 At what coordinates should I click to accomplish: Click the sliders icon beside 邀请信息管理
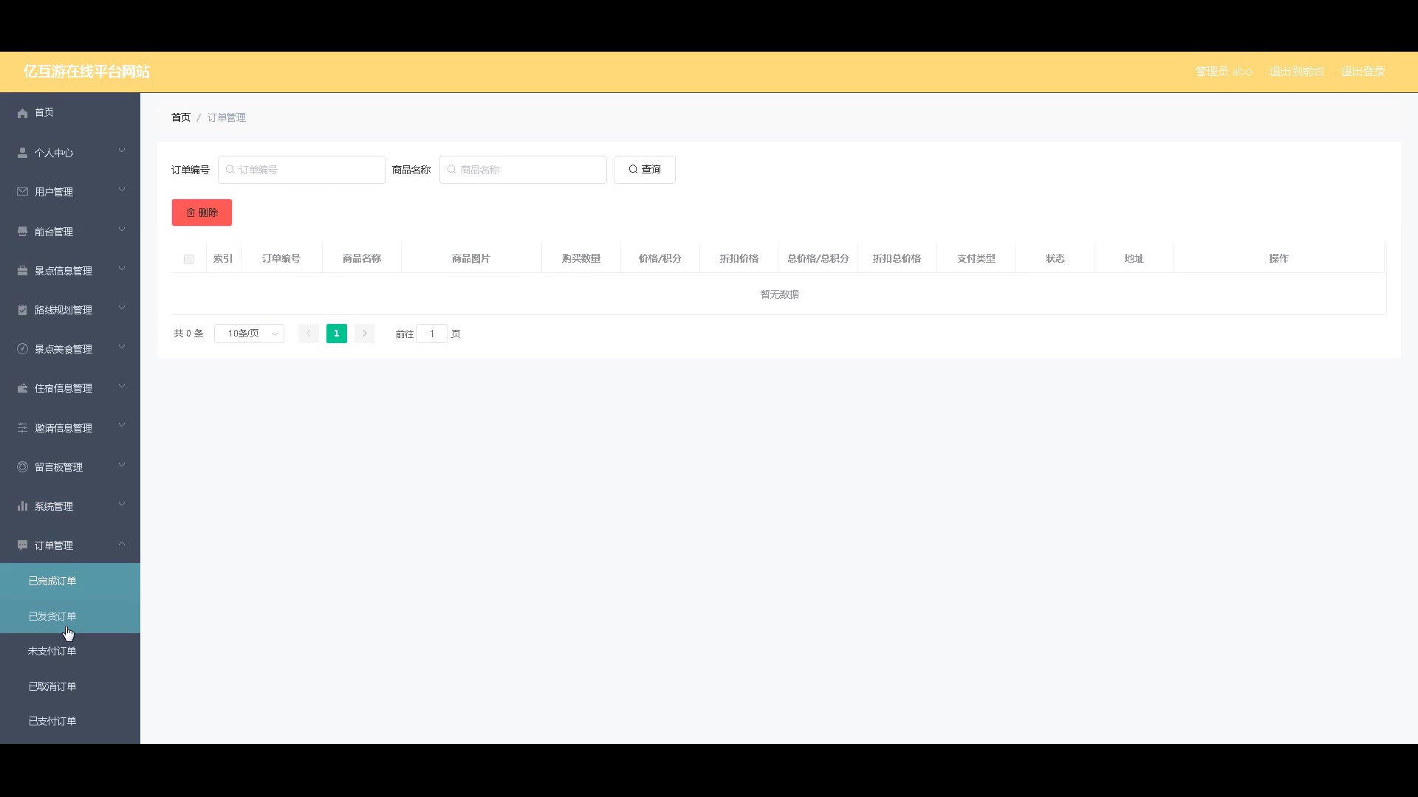click(22, 428)
